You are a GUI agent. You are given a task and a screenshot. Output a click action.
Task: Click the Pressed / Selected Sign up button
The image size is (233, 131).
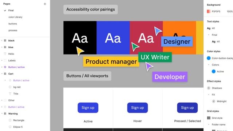187,108
